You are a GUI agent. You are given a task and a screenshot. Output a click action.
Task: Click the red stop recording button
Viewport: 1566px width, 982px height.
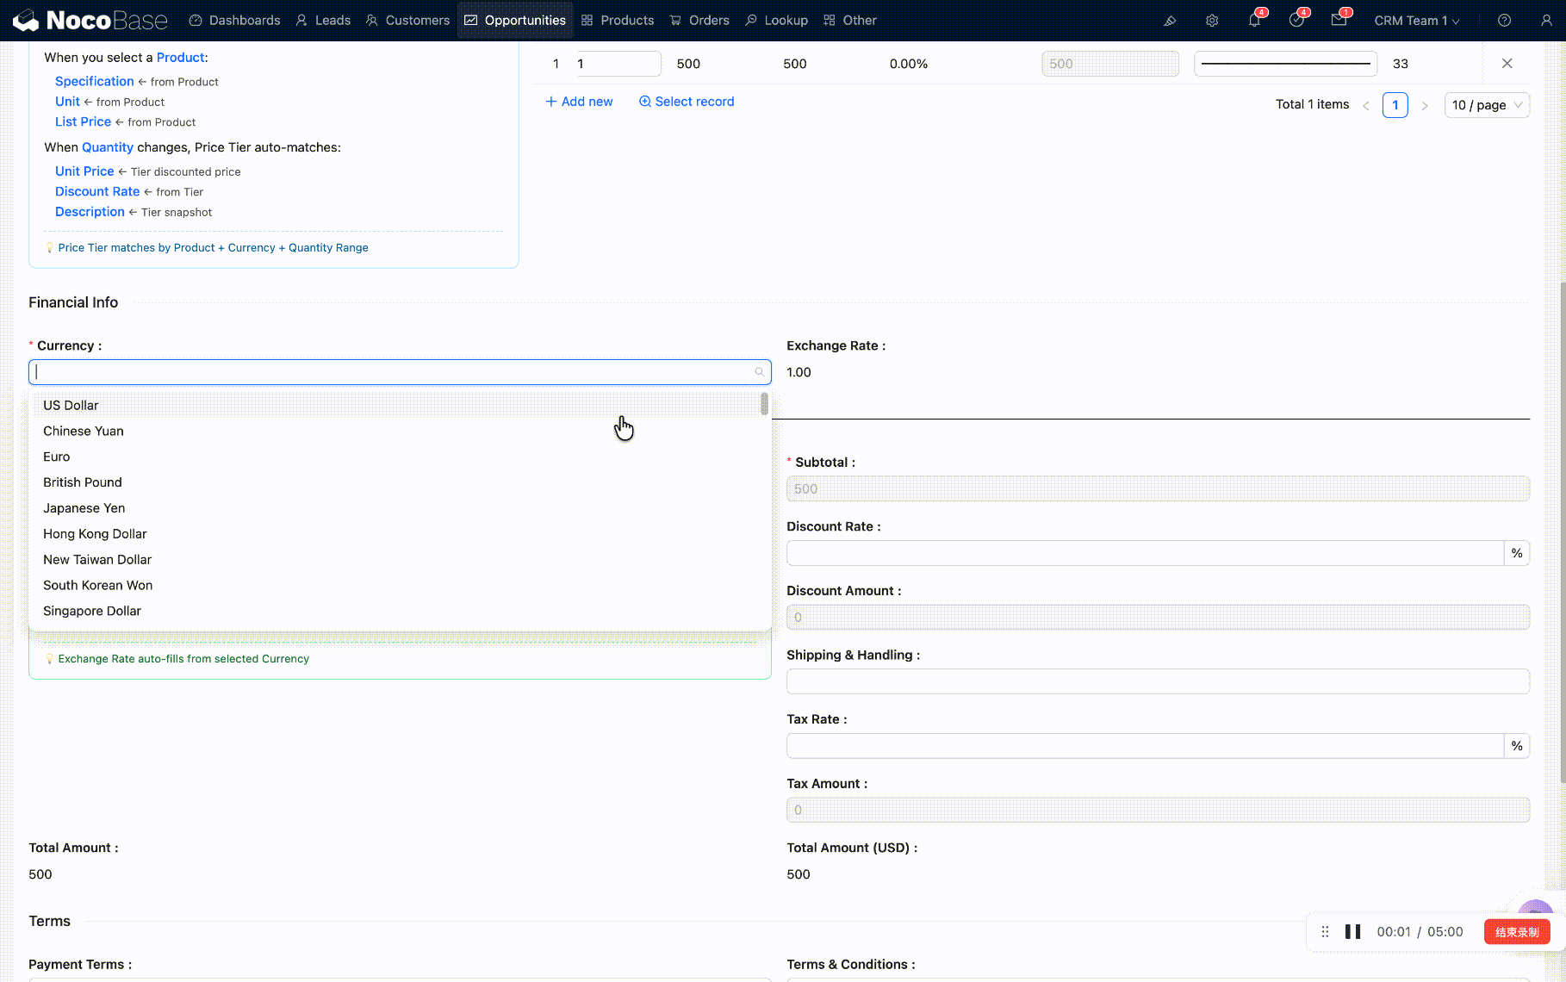[x=1516, y=931]
